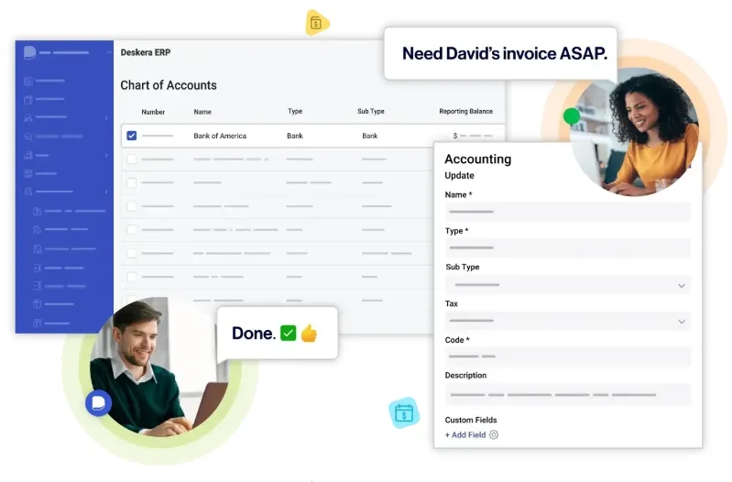Select the sidebar magnifier-with-checkmark icon
The height and width of the screenshot is (482, 732).
pyautogui.click(x=28, y=137)
